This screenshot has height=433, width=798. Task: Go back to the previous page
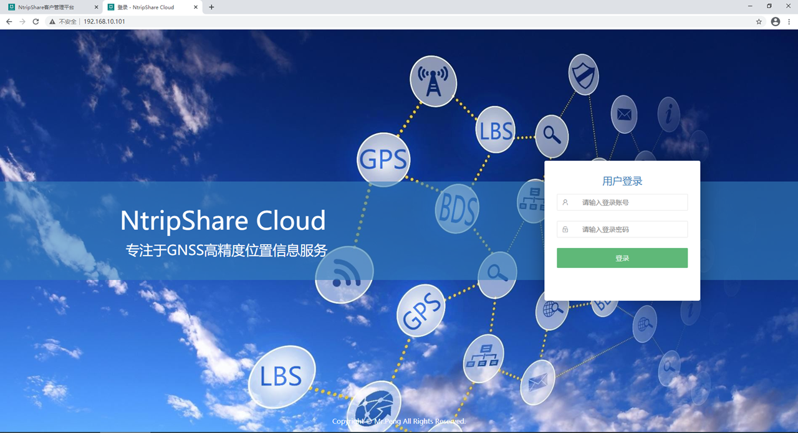click(9, 21)
